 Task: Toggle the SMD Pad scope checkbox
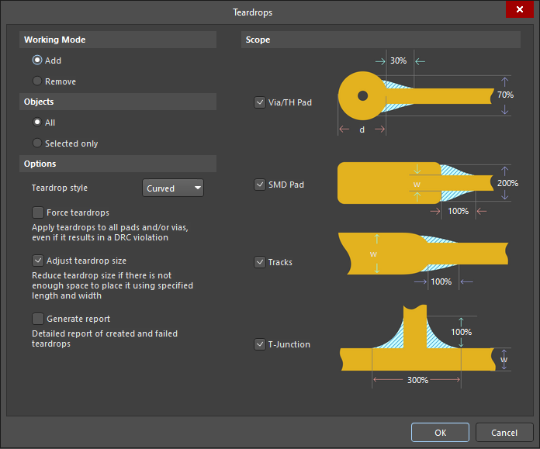(260, 185)
